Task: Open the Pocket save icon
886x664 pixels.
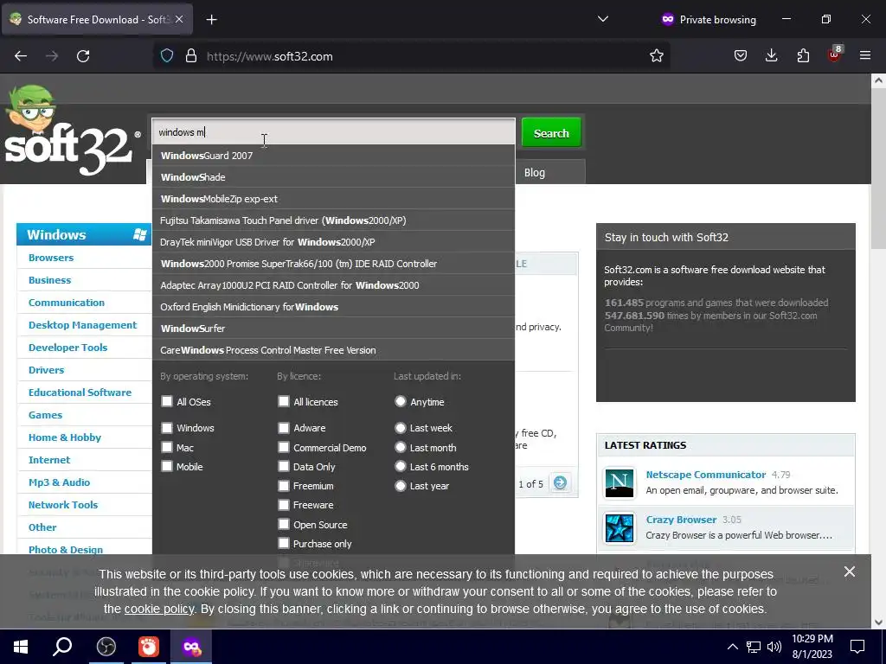Action: 741,56
